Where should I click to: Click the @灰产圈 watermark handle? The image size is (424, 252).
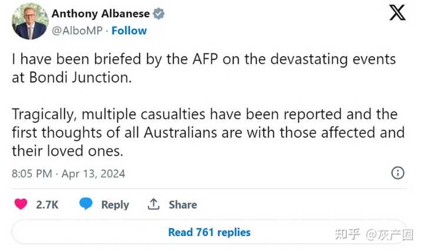coord(390,235)
